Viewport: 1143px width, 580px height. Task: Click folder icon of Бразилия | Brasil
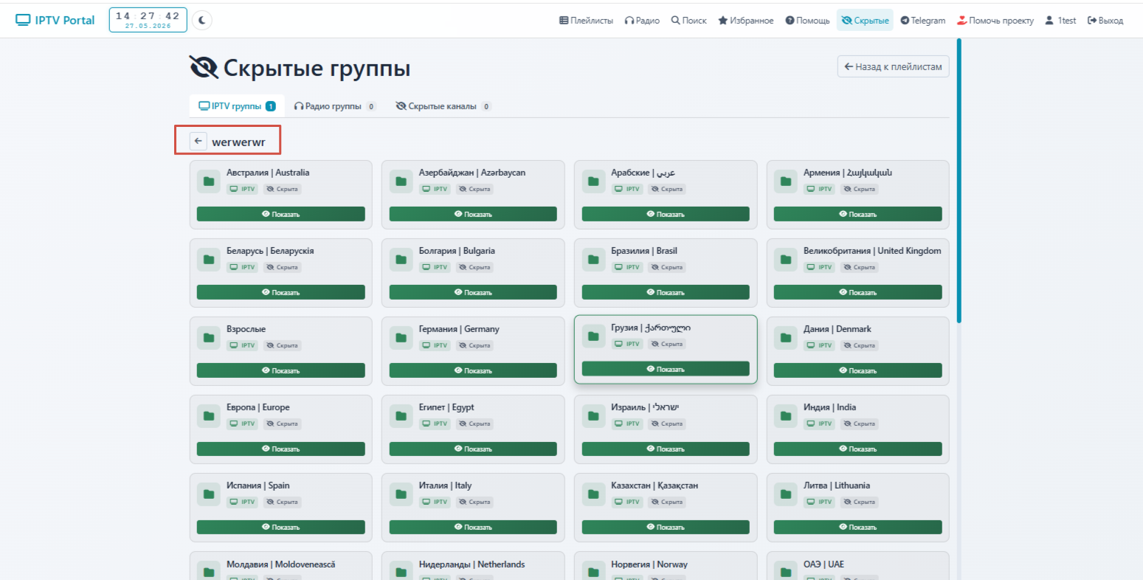click(x=593, y=260)
